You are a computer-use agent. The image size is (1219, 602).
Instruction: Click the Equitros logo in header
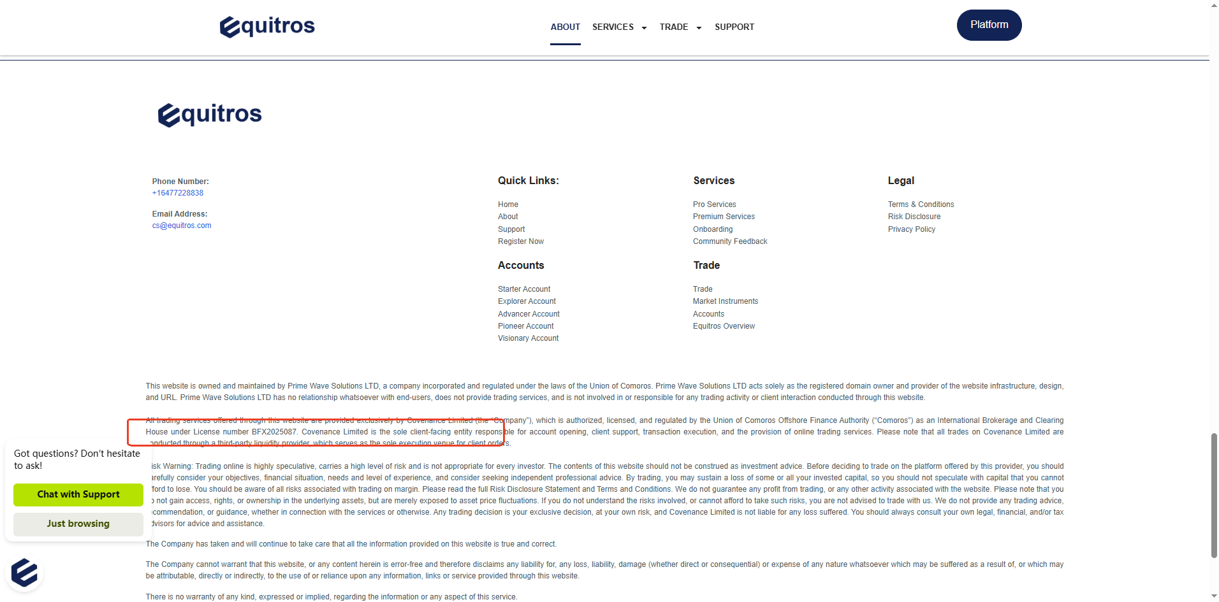[267, 26]
